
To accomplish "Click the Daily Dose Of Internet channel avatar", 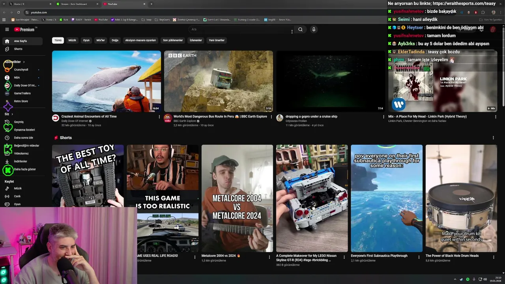I will tap(56, 118).
